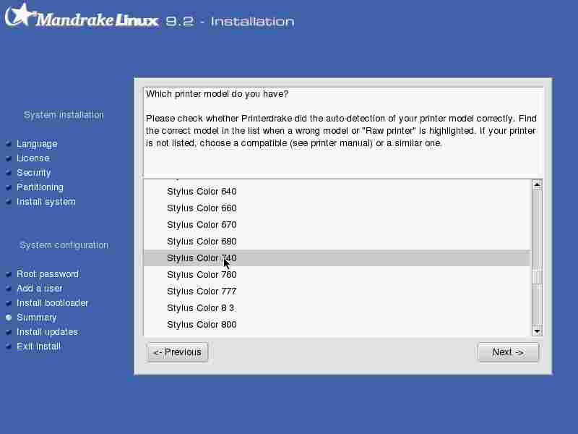The height and width of the screenshot is (434, 578).
Task: Continue with the Next button
Action: [x=508, y=352]
